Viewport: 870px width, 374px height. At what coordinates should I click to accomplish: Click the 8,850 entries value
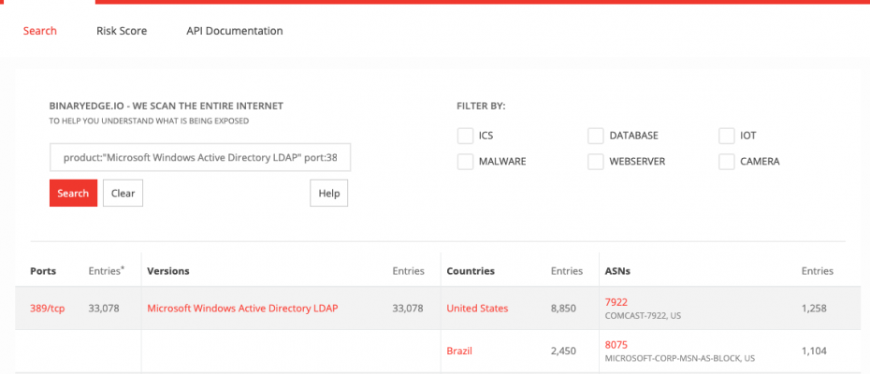pos(563,309)
